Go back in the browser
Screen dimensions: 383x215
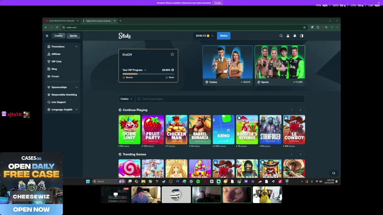click(x=46, y=27)
